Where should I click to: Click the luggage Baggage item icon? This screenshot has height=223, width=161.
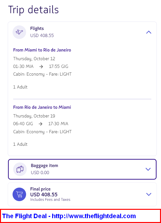tap(20, 169)
